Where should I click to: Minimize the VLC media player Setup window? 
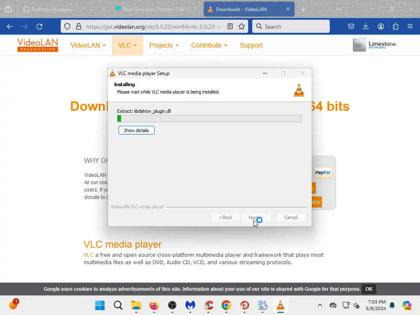(x=265, y=73)
